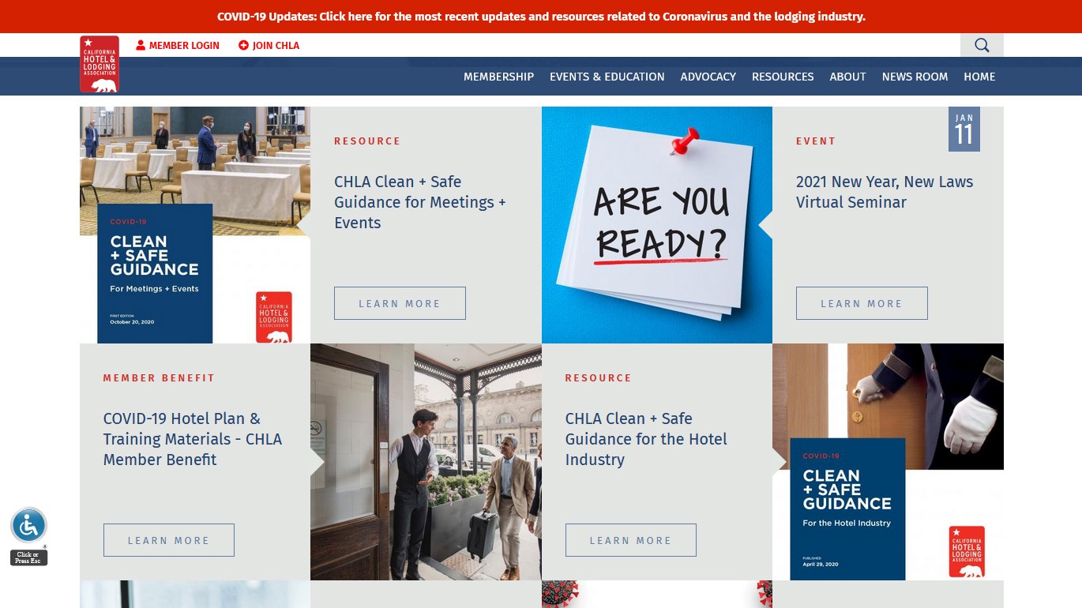Open the COVID-19 Updates red banner

(541, 17)
